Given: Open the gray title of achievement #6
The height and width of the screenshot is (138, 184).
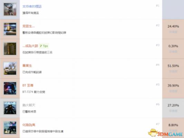Looking at the screenshot, I should [29, 105].
